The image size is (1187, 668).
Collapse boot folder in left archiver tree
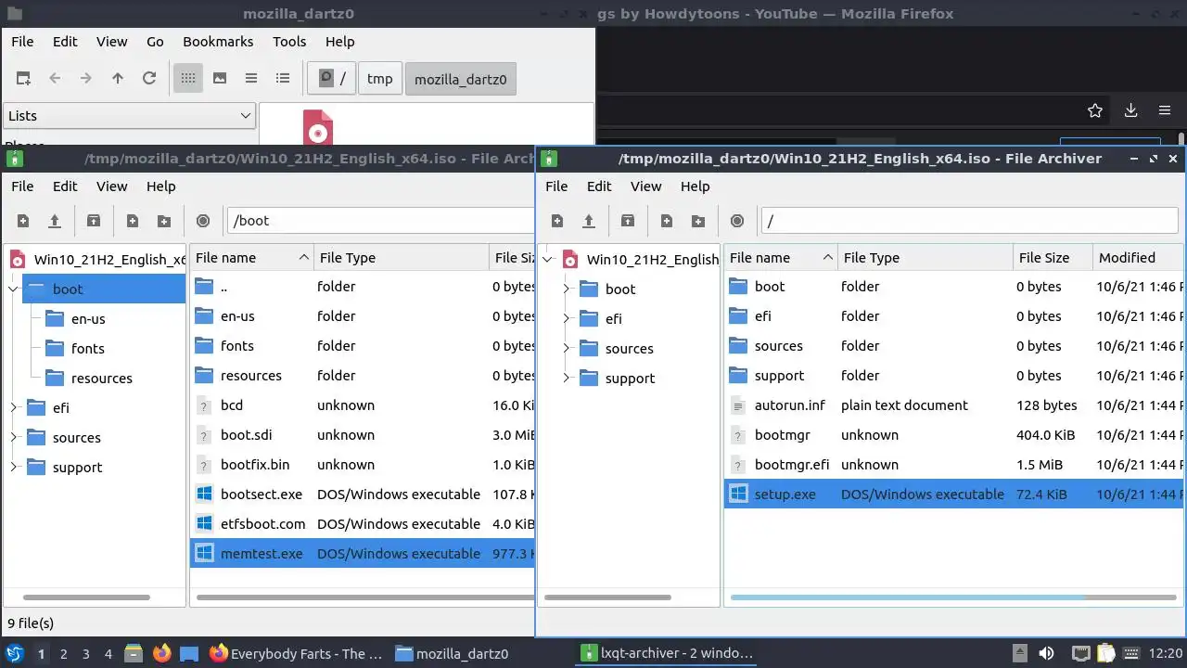tap(14, 289)
